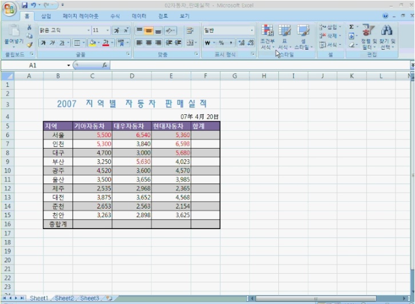This screenshot has width=415, height=304.
Task: Switch to the 페이지 레이아웃 ribbon tab
Action: tap(81, 16)
